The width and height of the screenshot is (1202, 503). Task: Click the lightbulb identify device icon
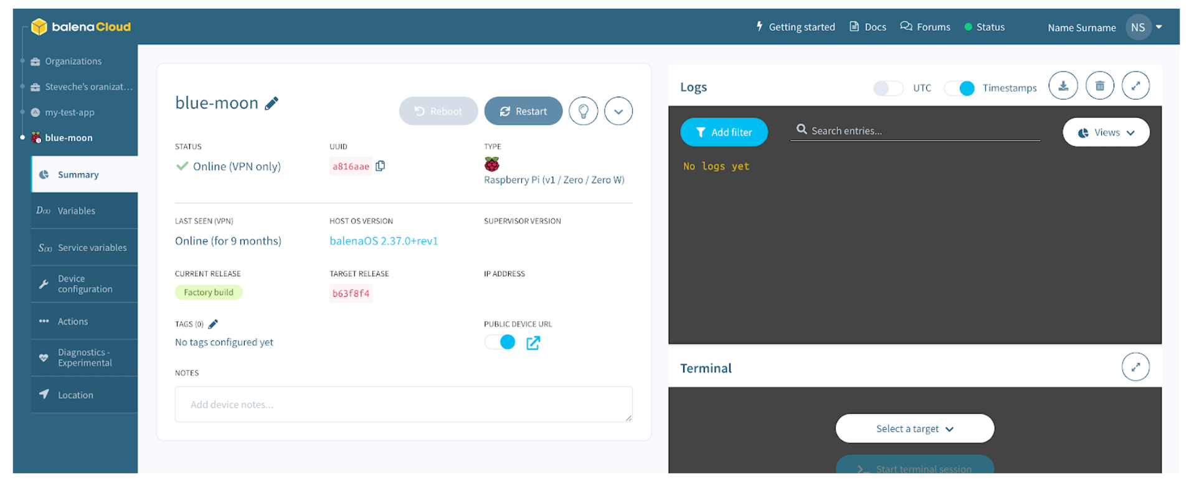pos(583,111)
